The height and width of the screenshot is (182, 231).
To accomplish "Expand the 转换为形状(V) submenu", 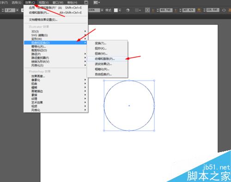I will (x=56, y=62).
